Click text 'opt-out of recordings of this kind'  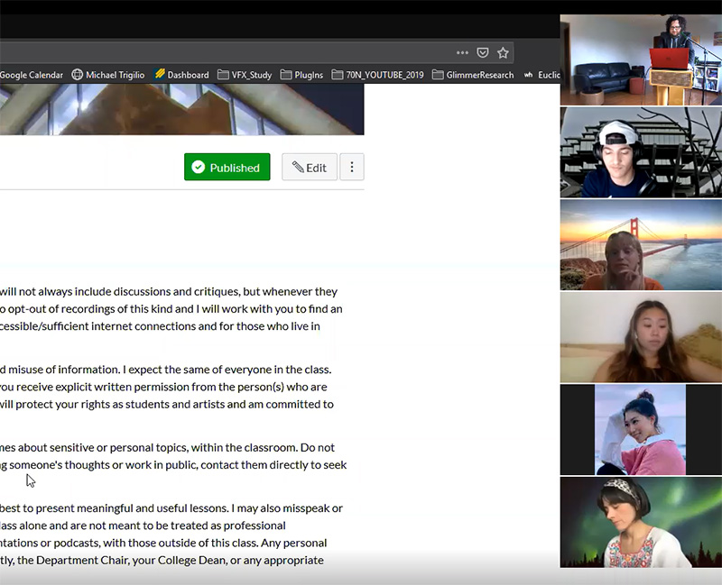tap(89, 309)
